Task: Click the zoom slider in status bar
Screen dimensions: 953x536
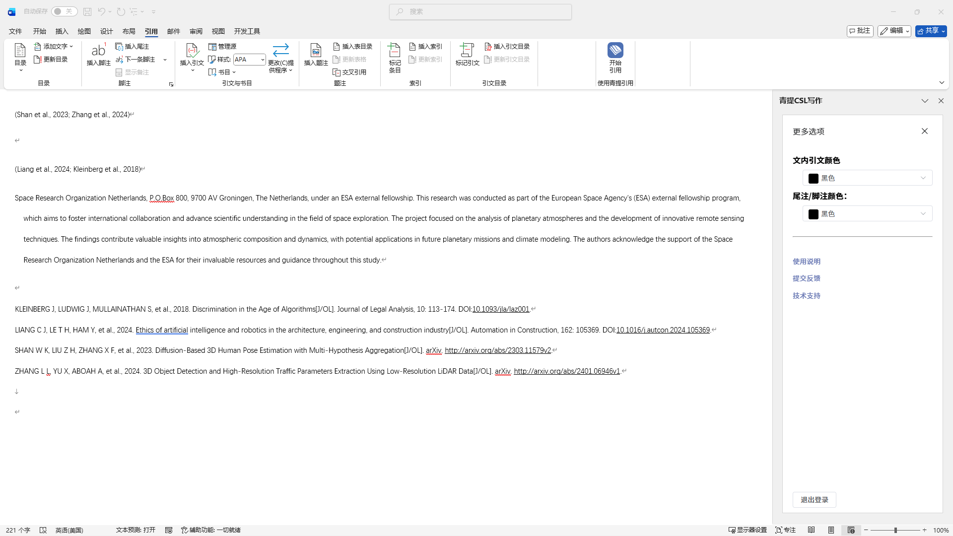Action: click(895, 530)
